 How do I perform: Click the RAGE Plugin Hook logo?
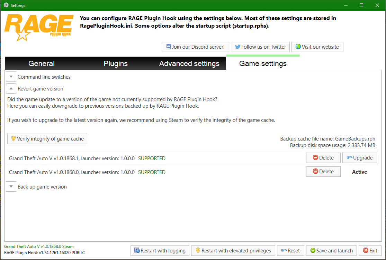click(x=39, y=28)
